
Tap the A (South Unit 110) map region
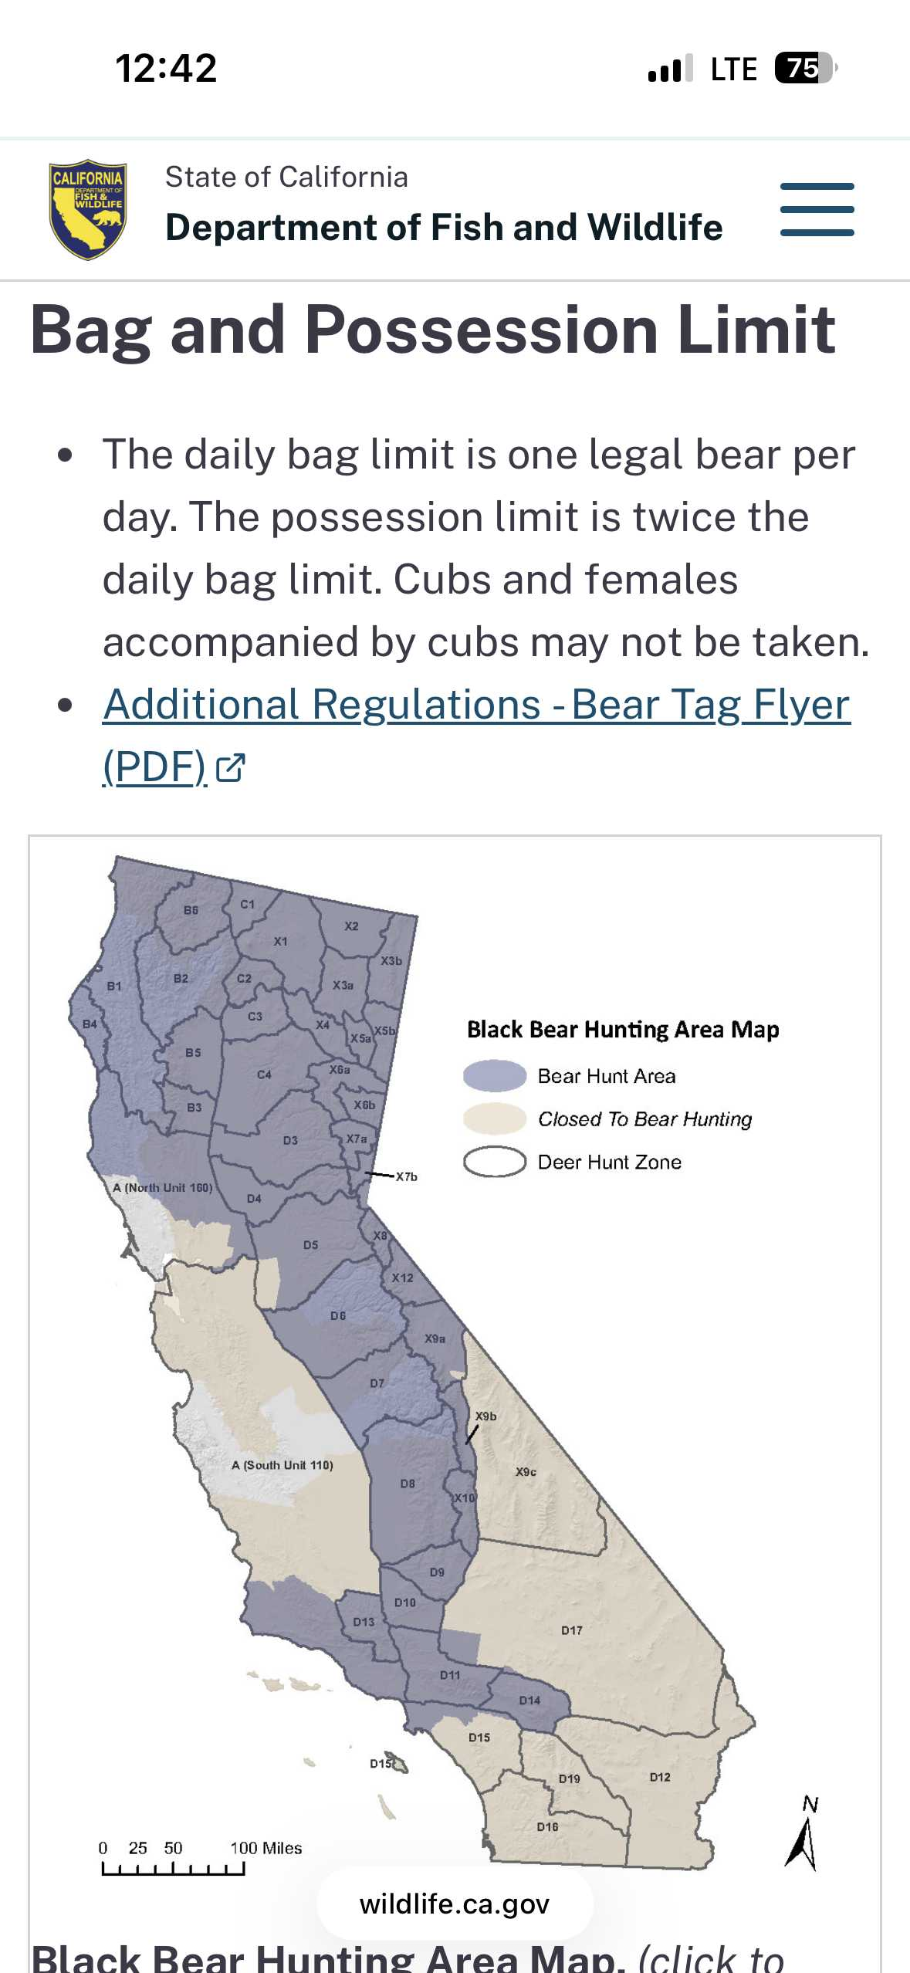282,1465
